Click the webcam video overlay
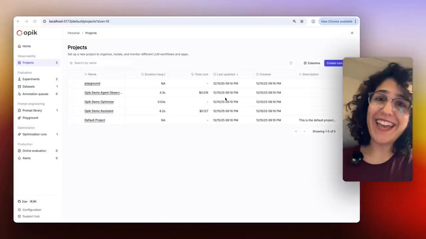426x239 pixels. (x=378, y=119)
